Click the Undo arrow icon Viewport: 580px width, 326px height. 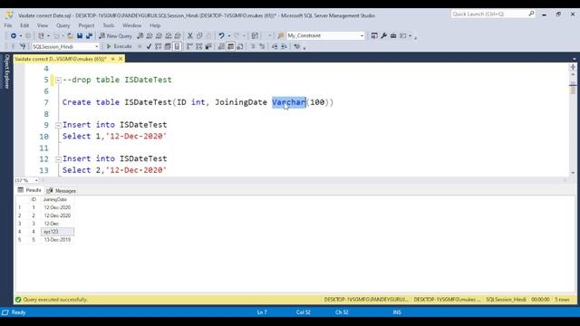(221, 36)
